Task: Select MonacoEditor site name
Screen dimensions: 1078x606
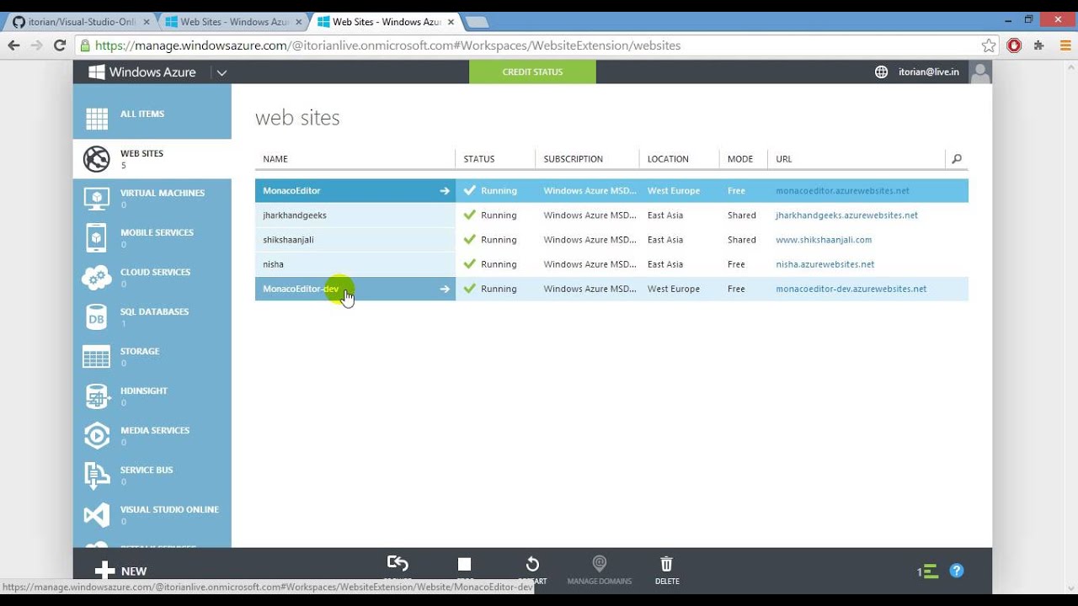Action: 291,191
